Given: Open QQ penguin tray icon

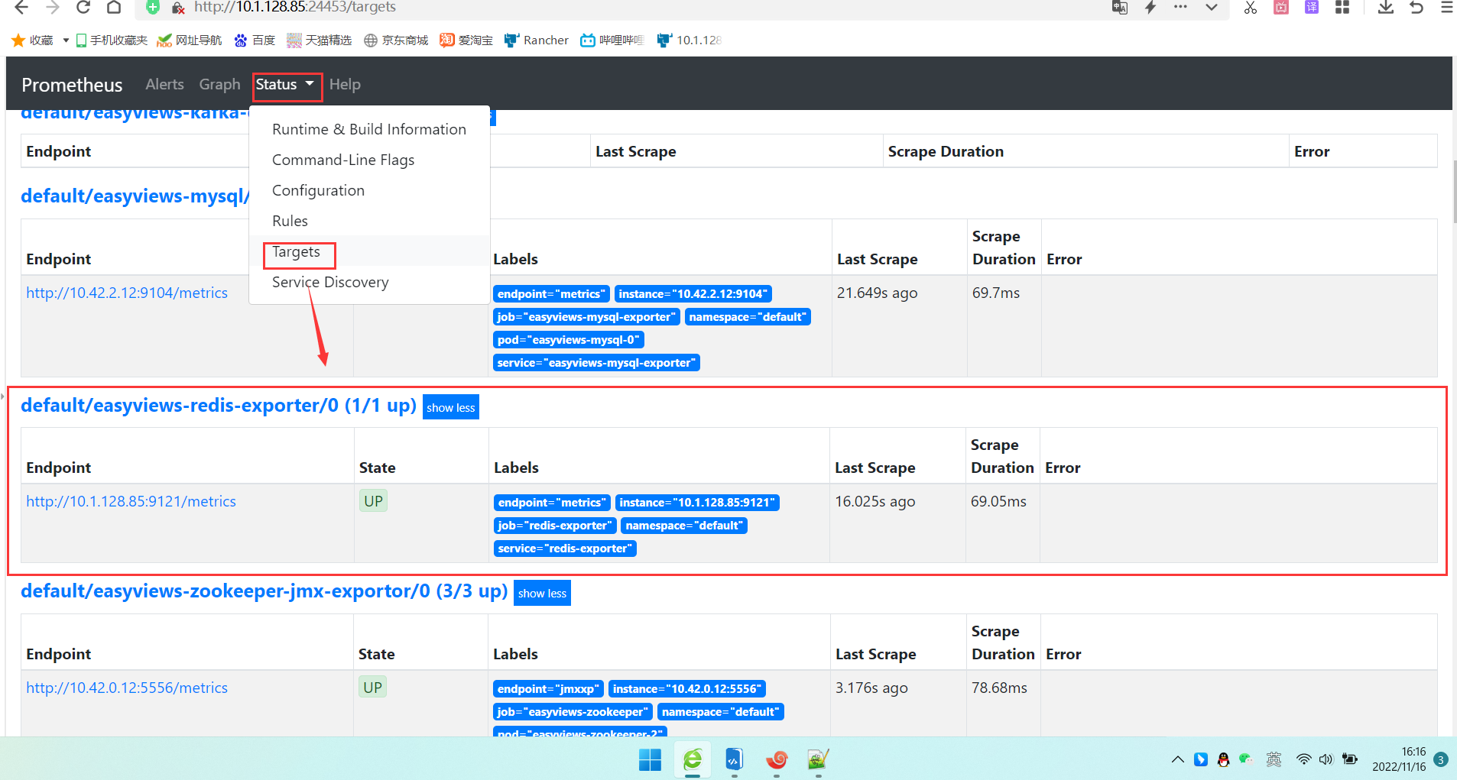Looking at the screenshot, I should (x=1223, y=759).
